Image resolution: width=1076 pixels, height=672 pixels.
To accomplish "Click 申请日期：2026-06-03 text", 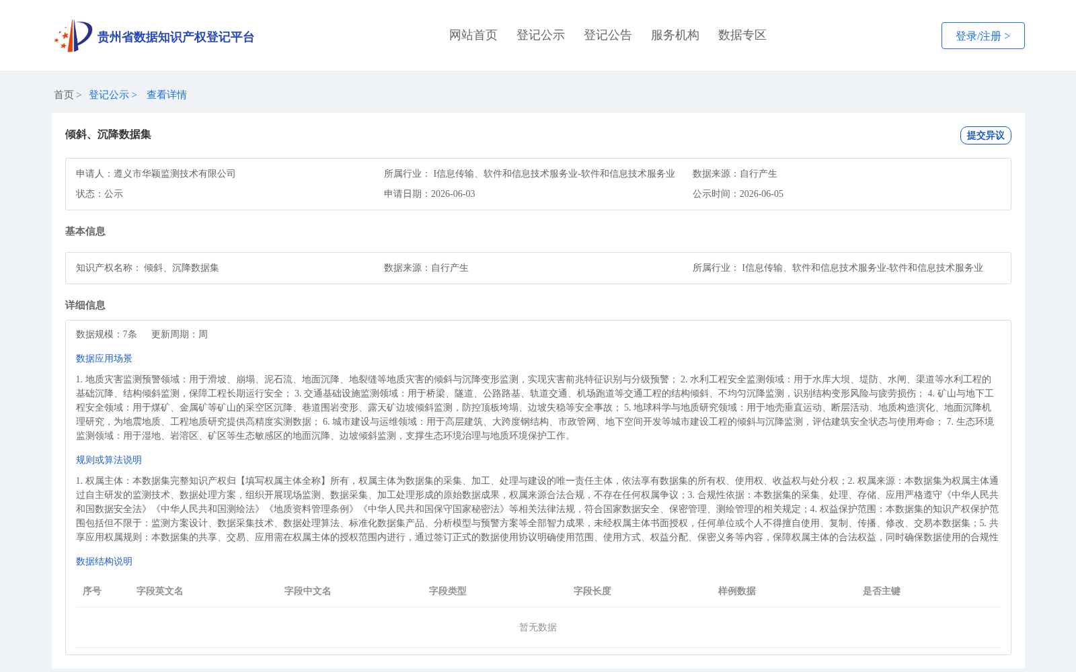I will (430, 194).
